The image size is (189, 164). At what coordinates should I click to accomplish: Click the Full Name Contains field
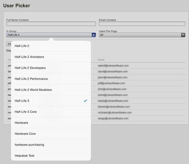click(51, 24)
